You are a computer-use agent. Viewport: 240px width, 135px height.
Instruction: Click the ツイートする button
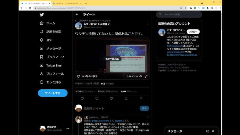point(53,93)
